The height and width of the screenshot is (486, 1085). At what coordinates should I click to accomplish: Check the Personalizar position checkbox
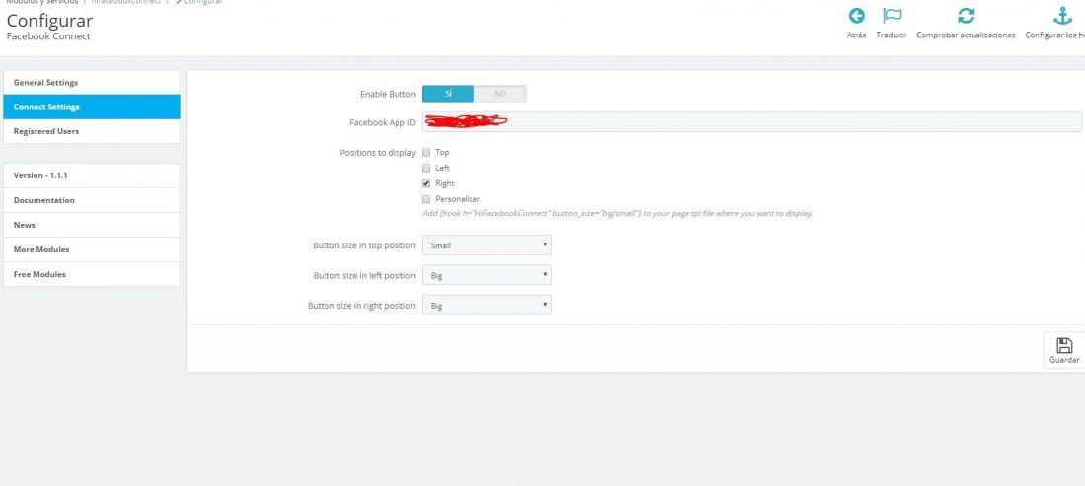pyautogui.click(x=426, y=199)
